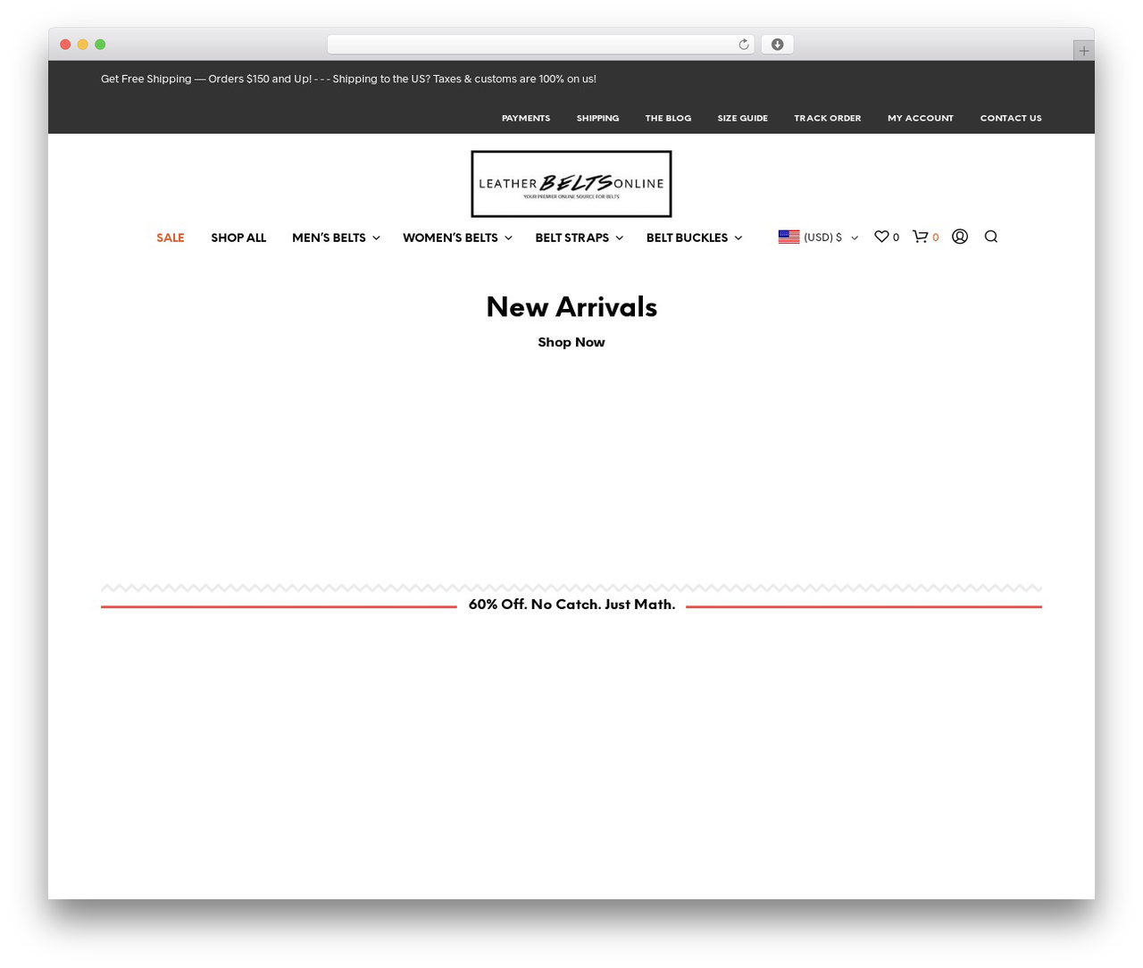Select the Women's Belts menu item
1143x968 pixels.
(x=450, y=238)
